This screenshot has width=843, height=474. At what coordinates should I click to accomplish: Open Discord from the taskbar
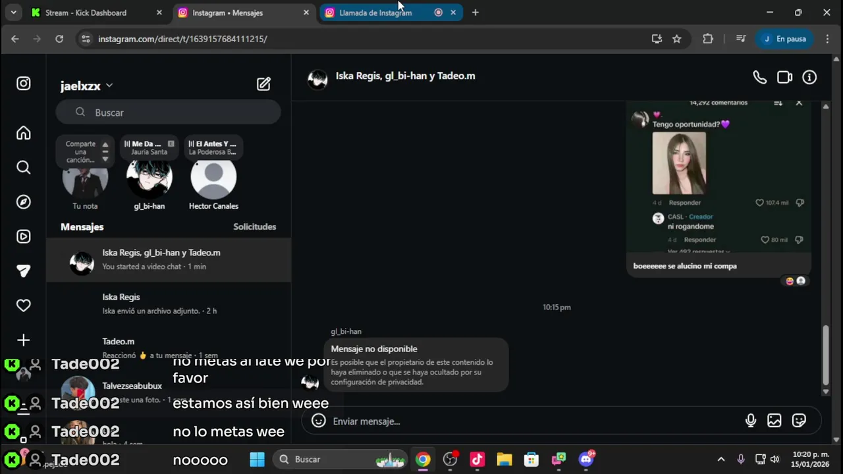586,460
